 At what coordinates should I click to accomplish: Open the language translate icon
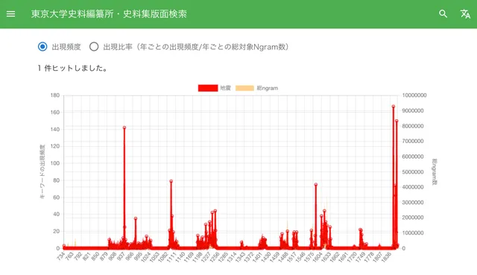465,13
